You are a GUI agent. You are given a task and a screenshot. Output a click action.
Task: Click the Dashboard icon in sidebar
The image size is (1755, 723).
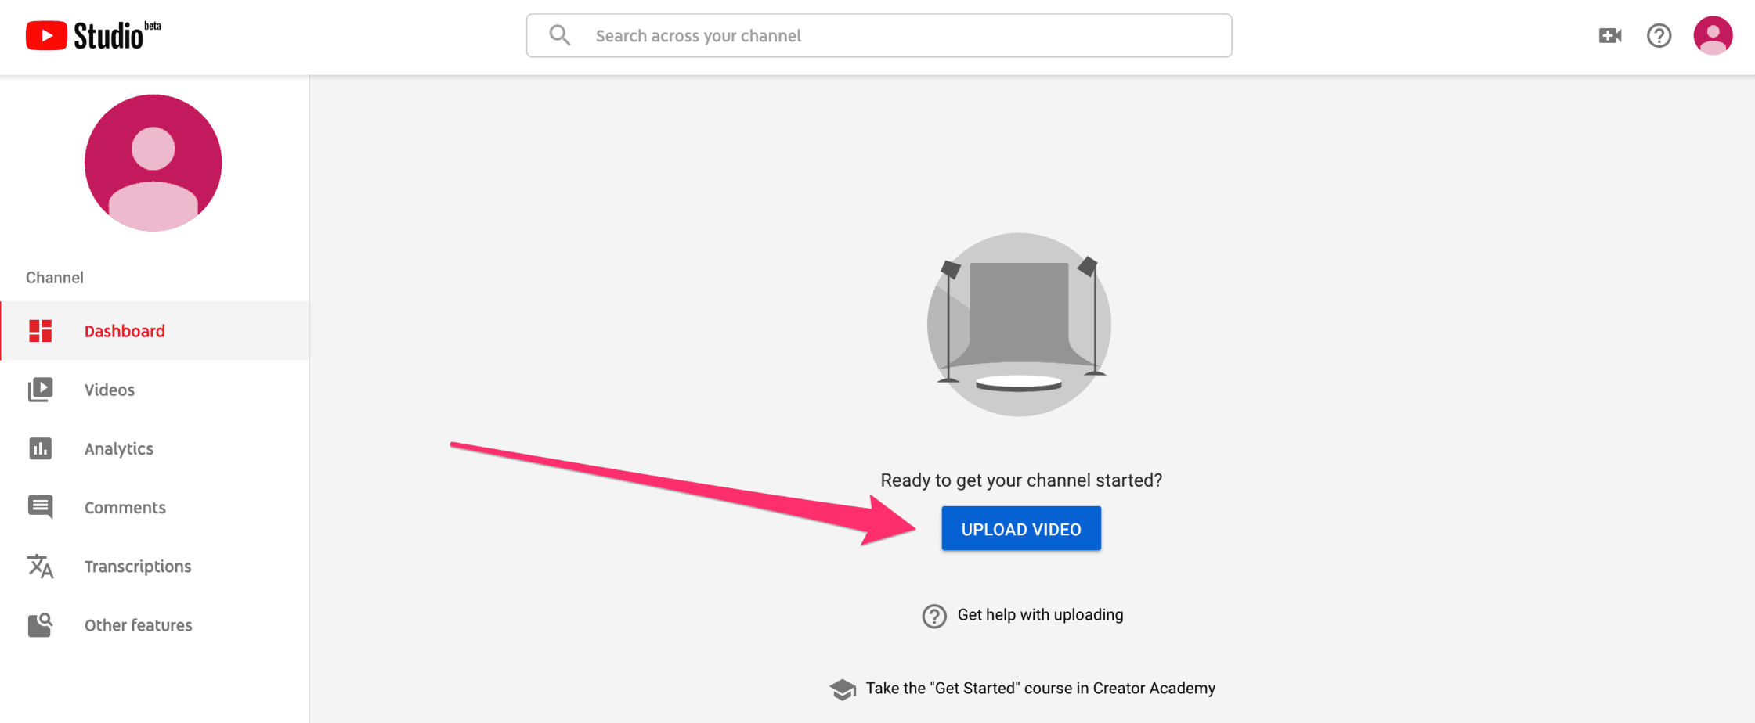click(x=40, y=330)
